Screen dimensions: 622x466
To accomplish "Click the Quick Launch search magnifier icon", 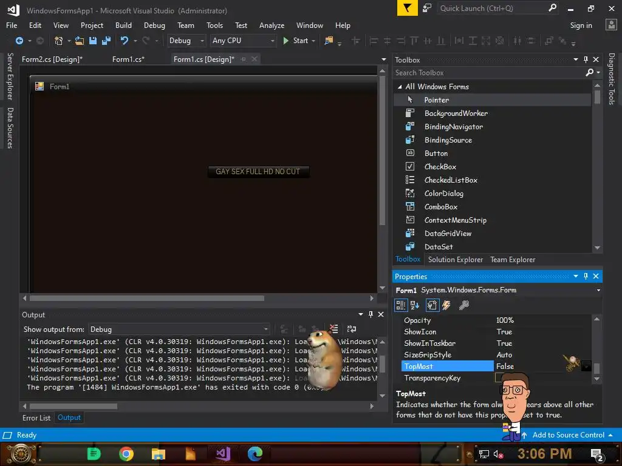I will click(x=552, y=8).
